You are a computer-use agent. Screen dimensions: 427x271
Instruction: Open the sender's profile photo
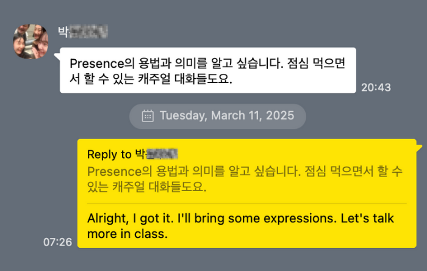point(30,42)
